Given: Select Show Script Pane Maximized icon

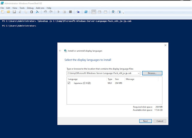Looking at the screenshot, I should click(x=105, y=12).
